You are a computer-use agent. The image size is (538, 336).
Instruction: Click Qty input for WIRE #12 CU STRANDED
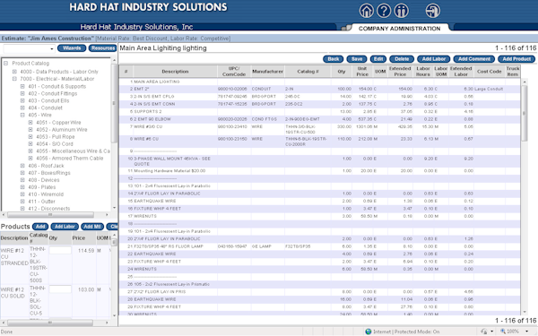pos(60,250)
